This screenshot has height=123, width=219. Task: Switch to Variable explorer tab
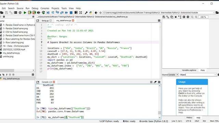click(189, 70)
